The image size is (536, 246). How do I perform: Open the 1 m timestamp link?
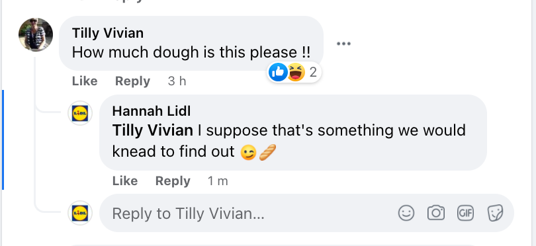218,181
